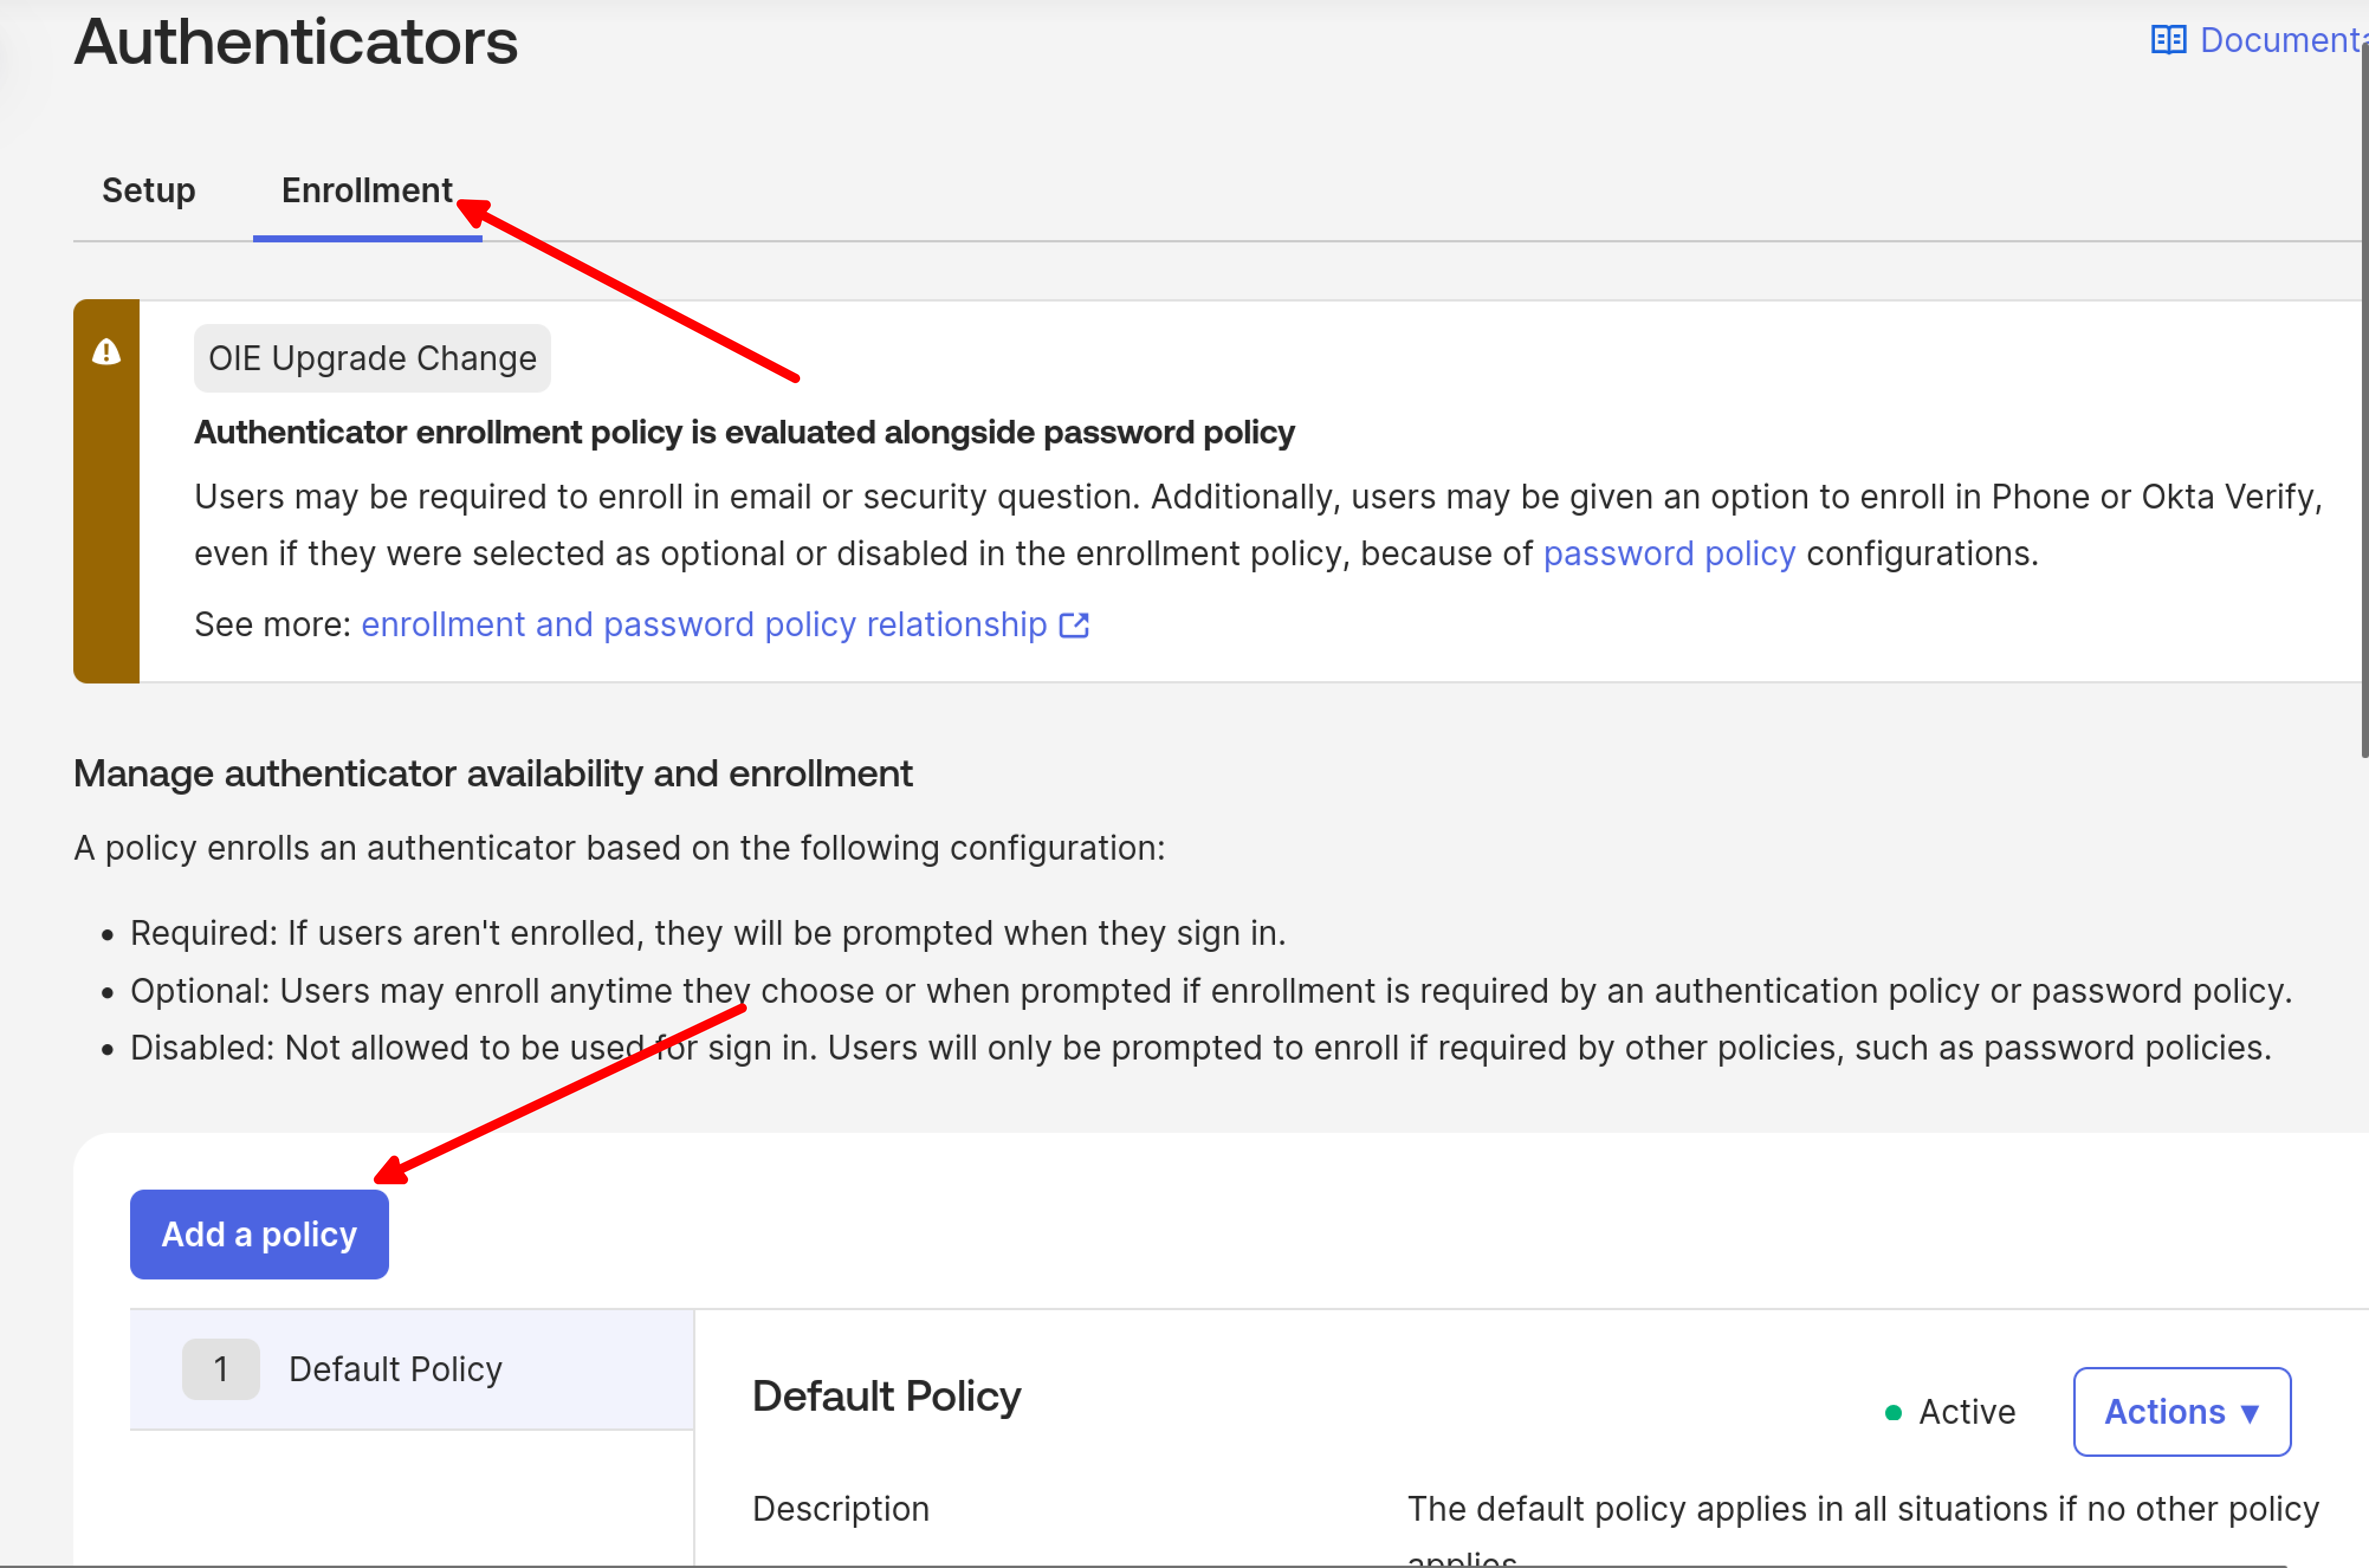Click the OIE Upgrade Change badge
This screenshot has height=1568, width=2369.
tap(372, 358)
